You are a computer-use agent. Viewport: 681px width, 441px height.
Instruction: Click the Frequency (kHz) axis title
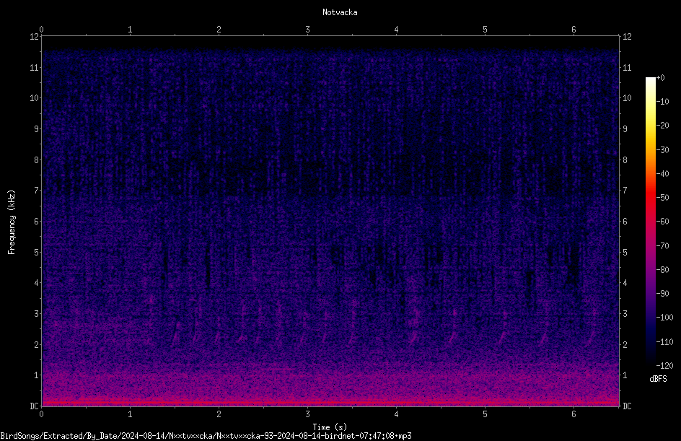(12, 222)
